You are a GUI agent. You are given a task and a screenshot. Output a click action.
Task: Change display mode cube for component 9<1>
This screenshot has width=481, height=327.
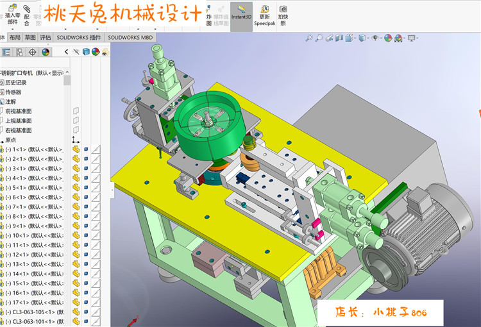(x=86, y=226)
